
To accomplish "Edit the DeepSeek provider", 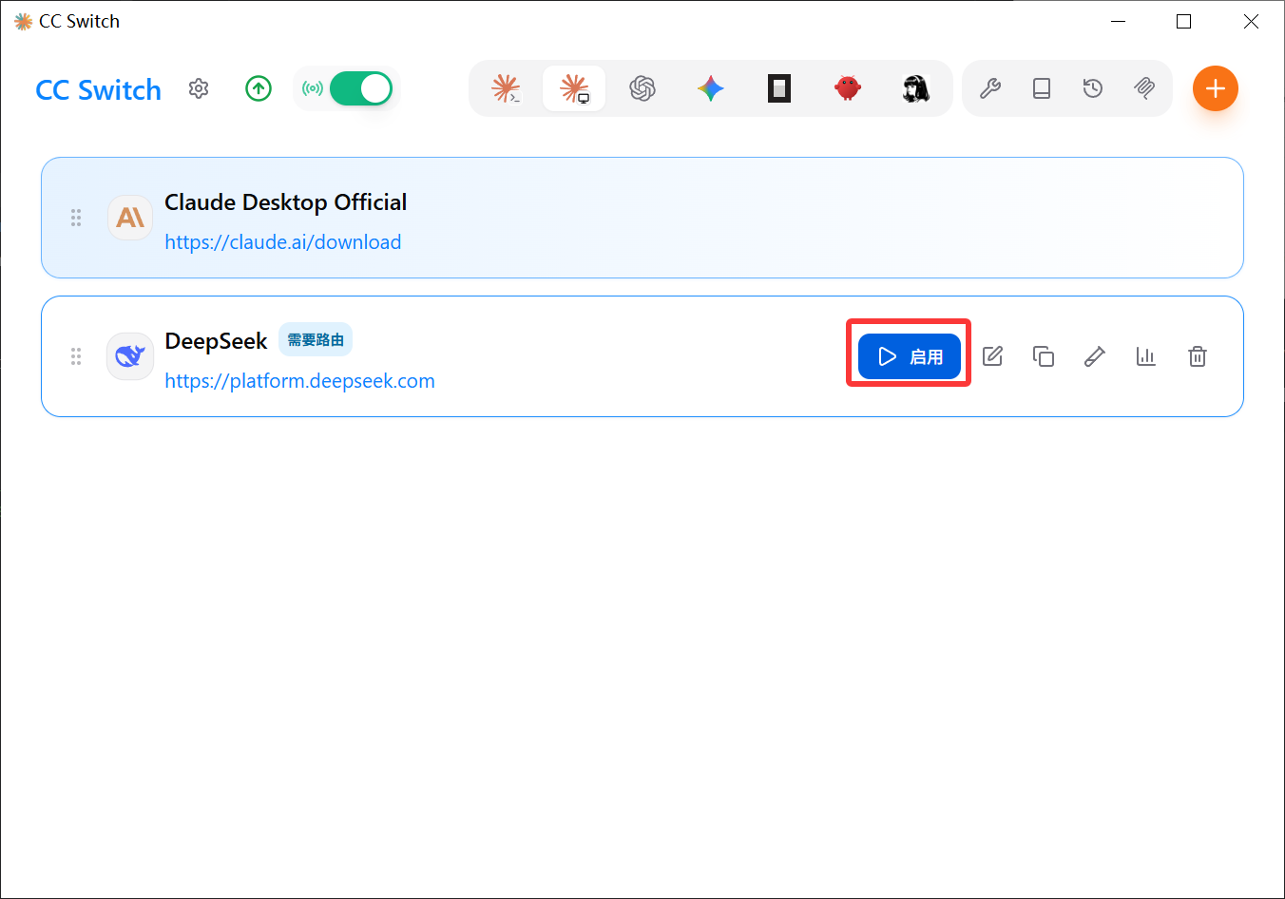I will tap(992, 356).
